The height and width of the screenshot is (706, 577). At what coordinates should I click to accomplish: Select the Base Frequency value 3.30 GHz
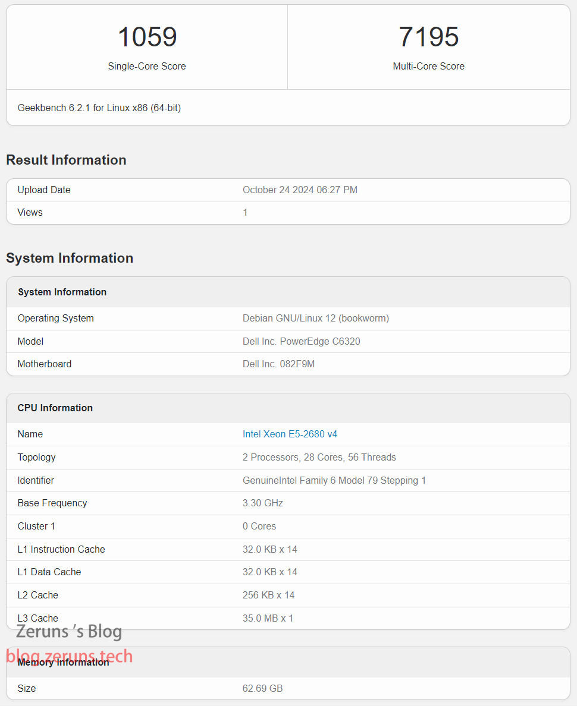[262, 503]
